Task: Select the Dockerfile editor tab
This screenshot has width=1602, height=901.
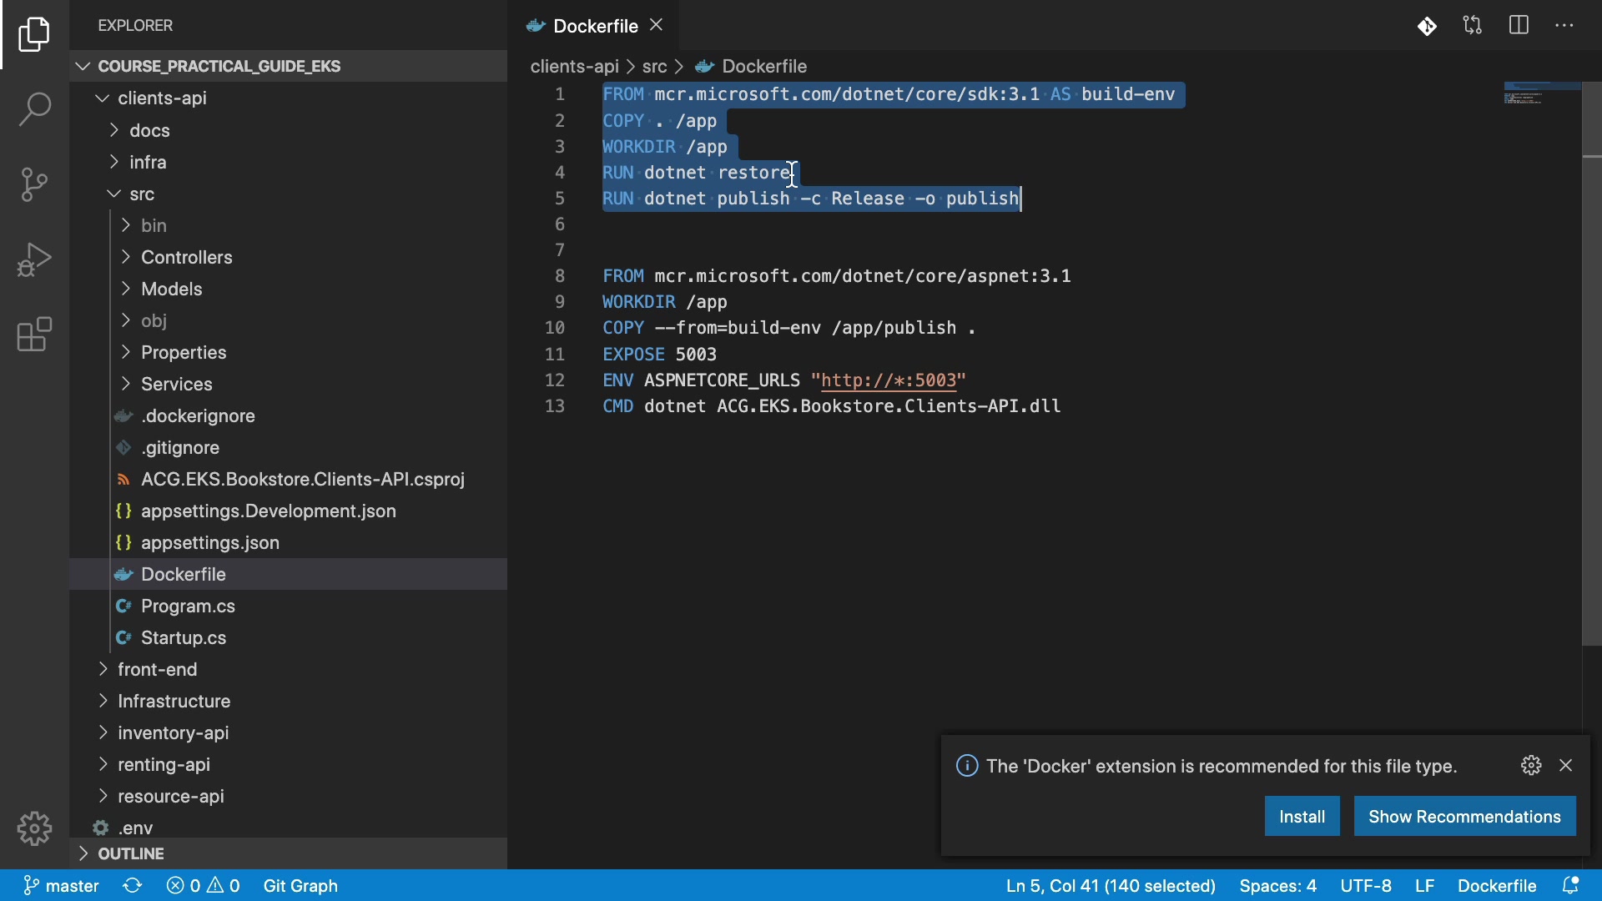Action: pos(595,26)
